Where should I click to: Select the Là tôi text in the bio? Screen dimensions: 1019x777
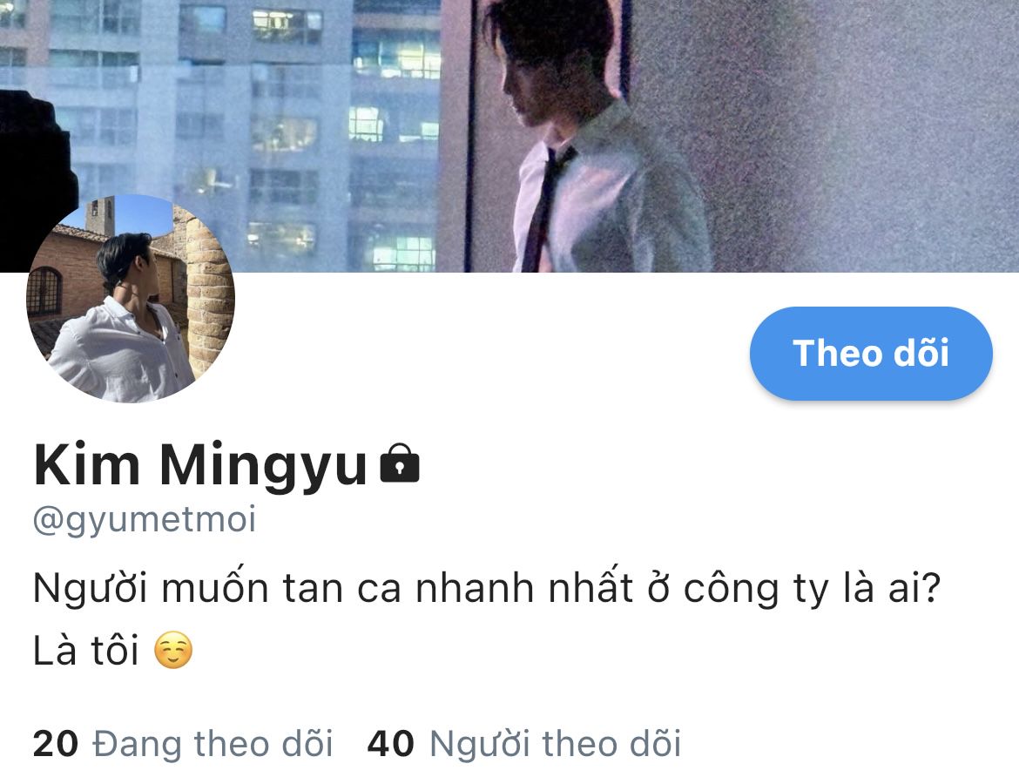85,650
